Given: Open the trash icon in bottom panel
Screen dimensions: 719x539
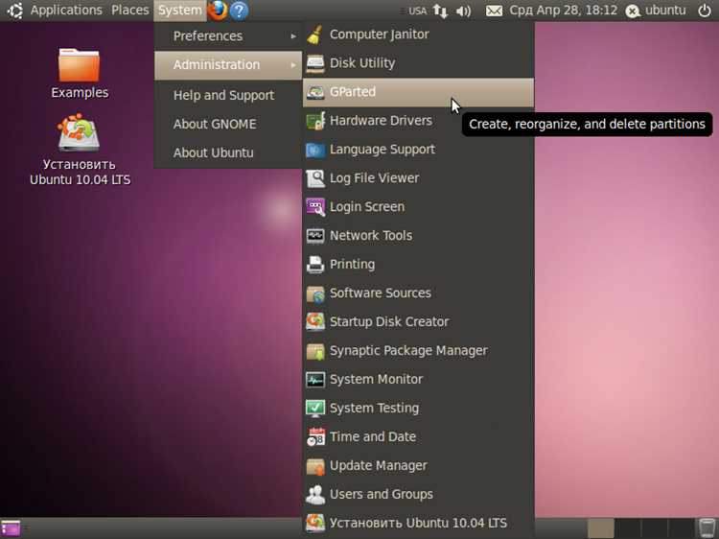Looking at the screenshot, I should click(707, 528).
